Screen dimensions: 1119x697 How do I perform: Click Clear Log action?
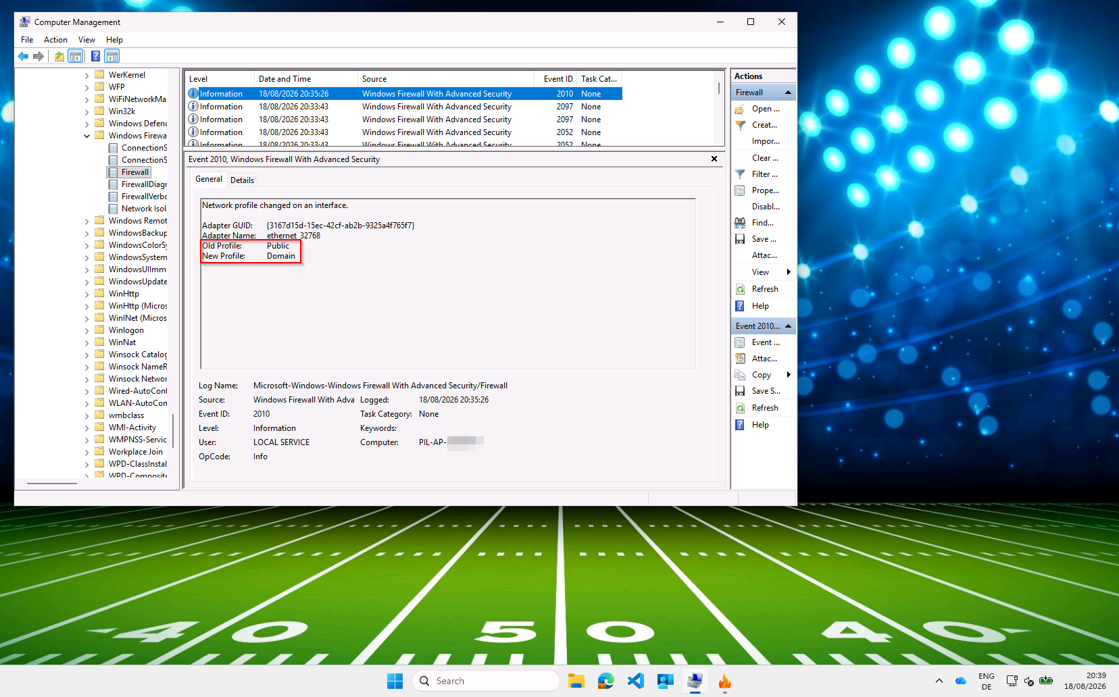[x=764, y=158]
